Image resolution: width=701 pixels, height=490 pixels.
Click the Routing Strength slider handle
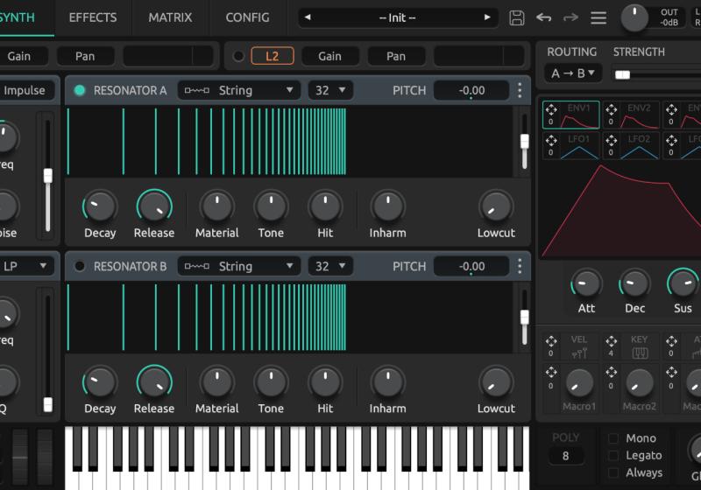click(622, 75)
